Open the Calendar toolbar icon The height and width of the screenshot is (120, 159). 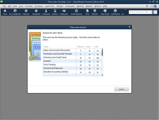coord(26,12)
